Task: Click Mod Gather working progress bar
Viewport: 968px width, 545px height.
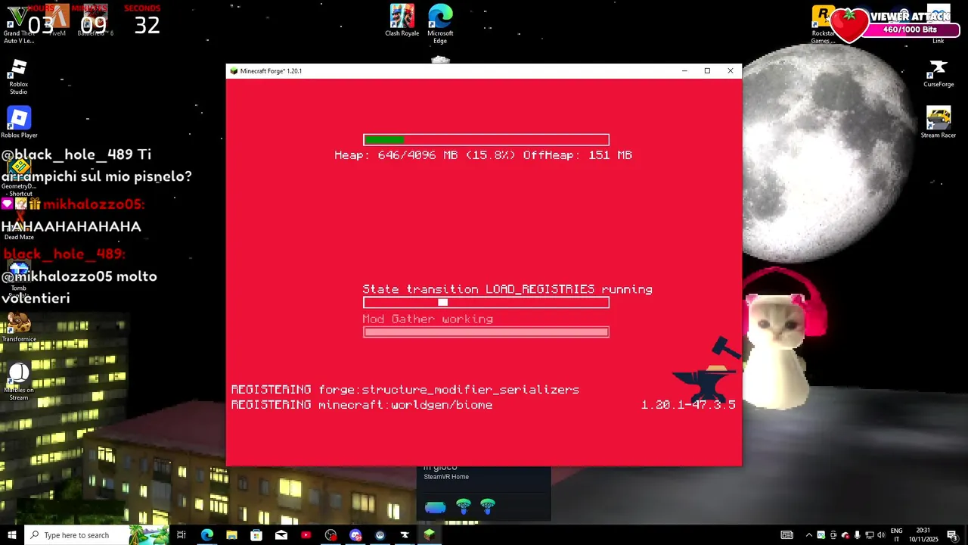Action: [486, 332]
